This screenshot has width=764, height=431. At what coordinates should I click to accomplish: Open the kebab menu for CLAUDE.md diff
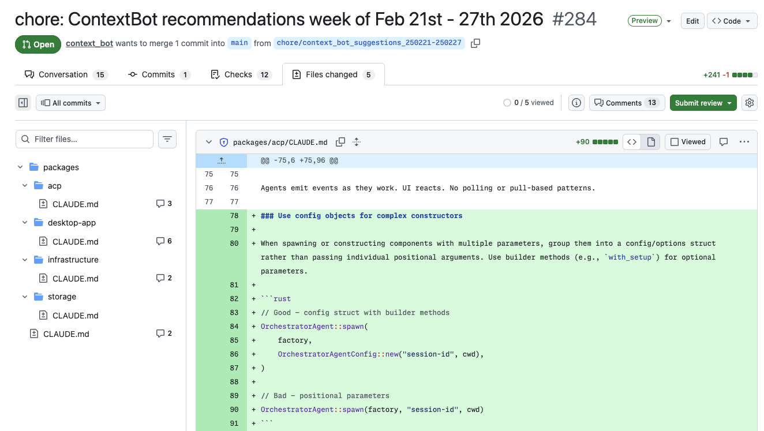pyautogui.click(x=744, y=141)
